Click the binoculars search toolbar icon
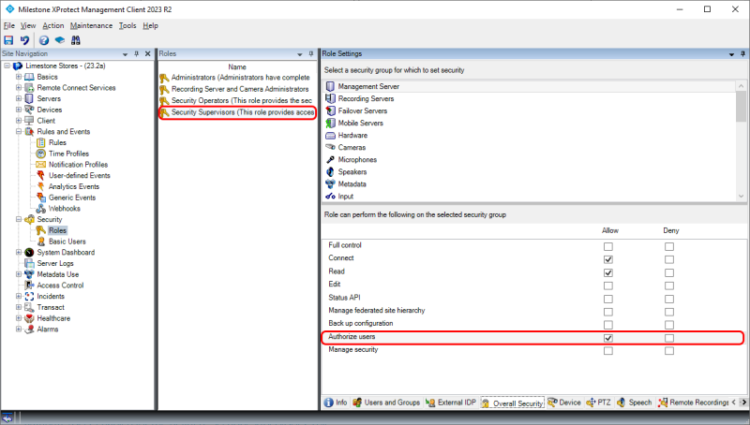The width and height of the screenshot is (750, 425). click(x=76, y=40)
